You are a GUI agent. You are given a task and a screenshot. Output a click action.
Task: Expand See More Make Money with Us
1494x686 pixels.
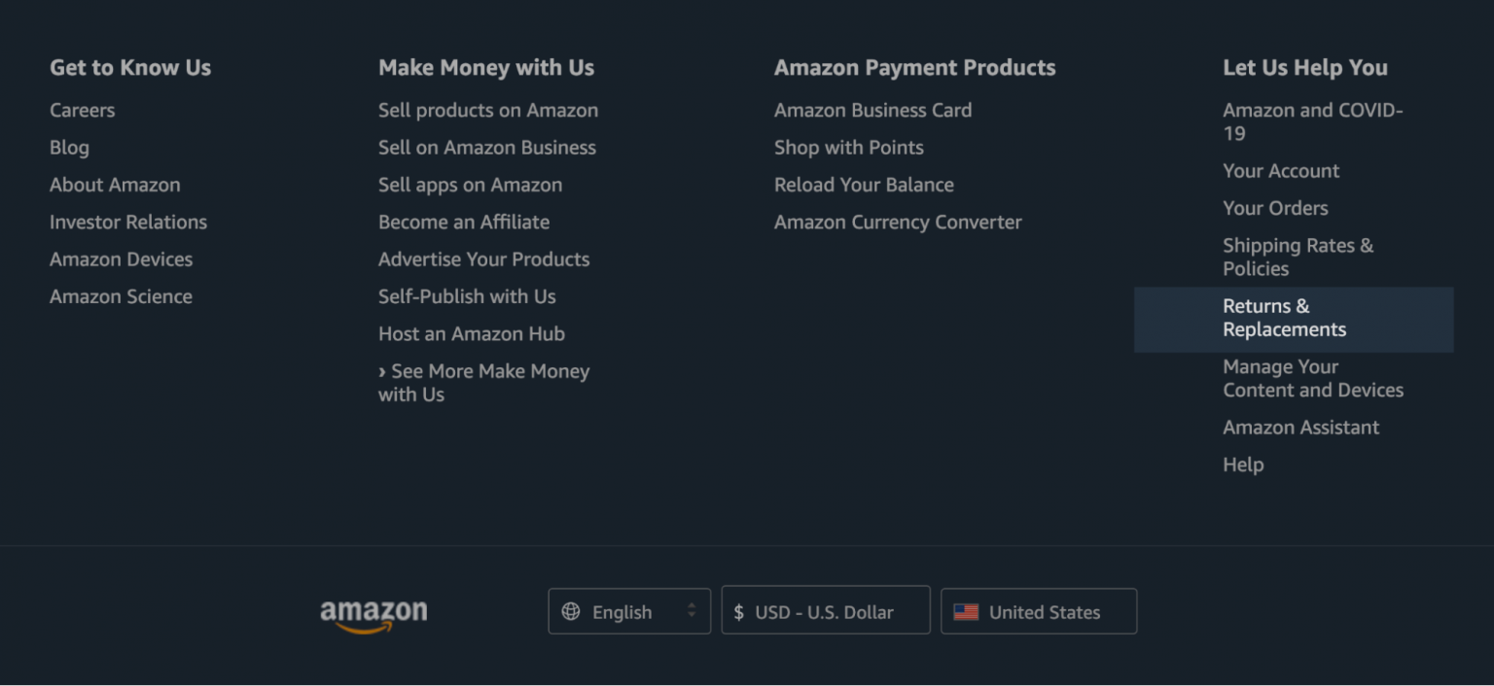click(483, 382)
